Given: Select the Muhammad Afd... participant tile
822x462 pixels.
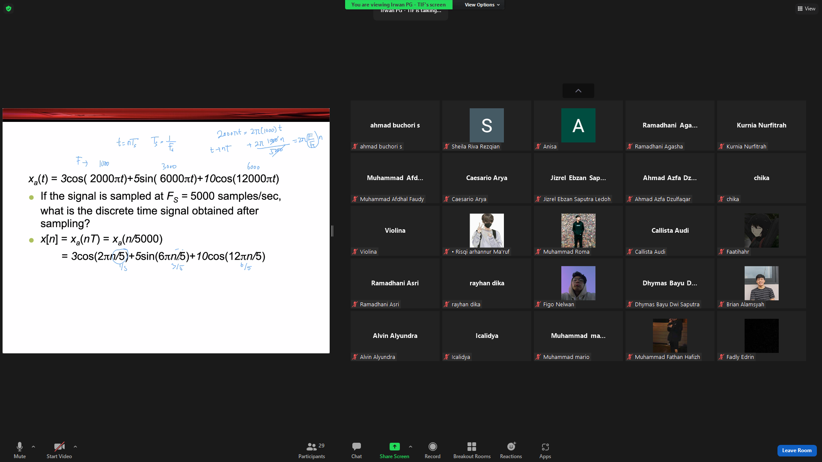Looking at the screenshot, I should [x=395, y=178].
